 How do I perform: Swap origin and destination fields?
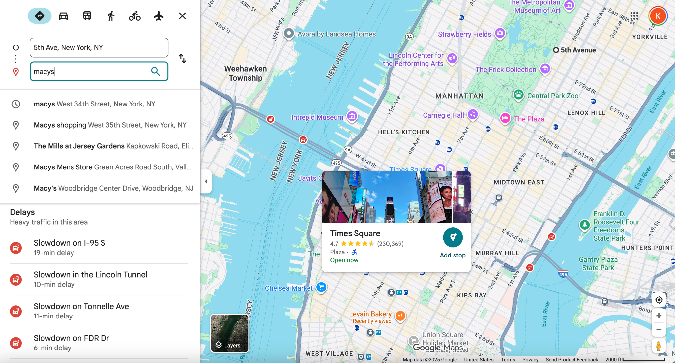[182, 58]
